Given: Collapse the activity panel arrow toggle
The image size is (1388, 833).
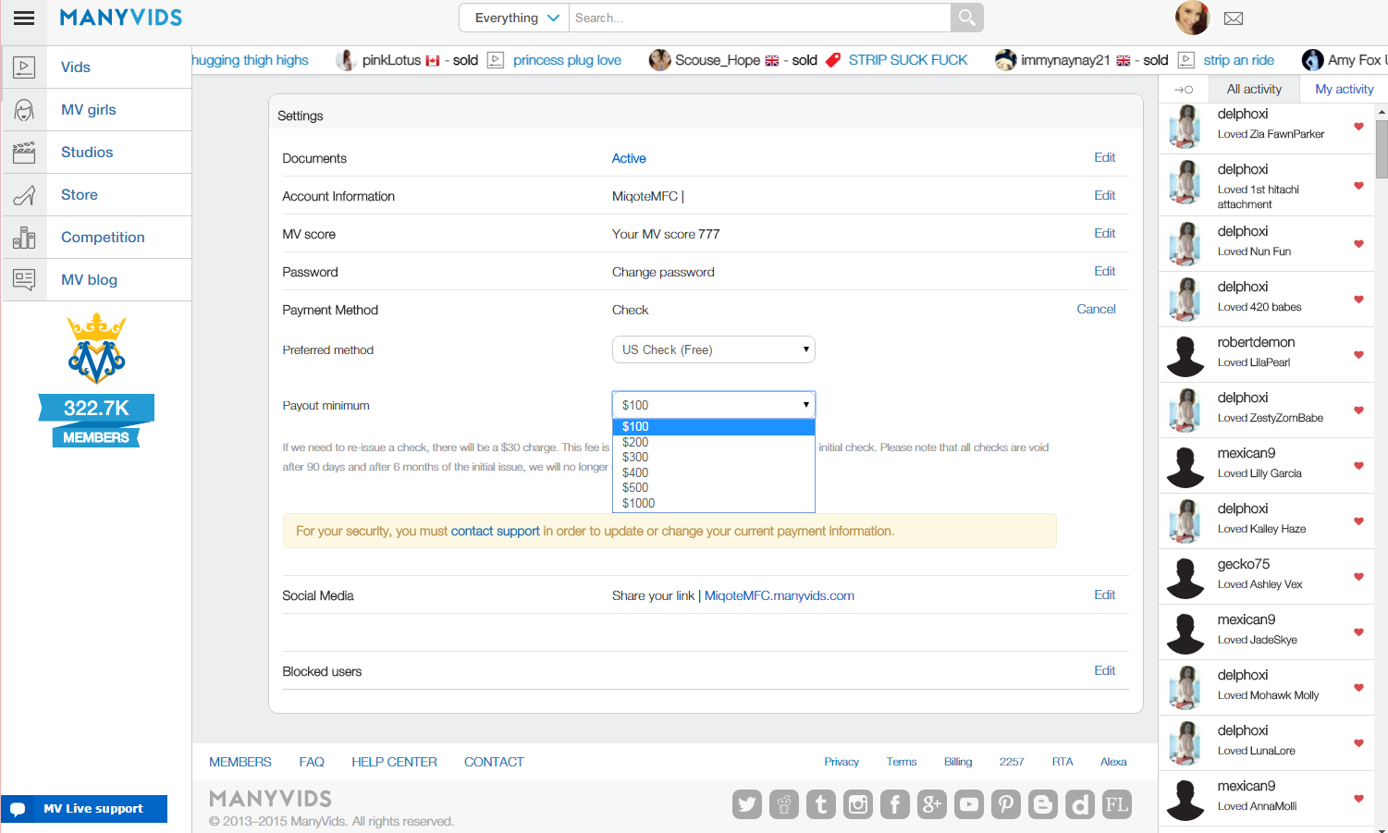Looking at the screenshot, I should click(x=1183, y=90).
